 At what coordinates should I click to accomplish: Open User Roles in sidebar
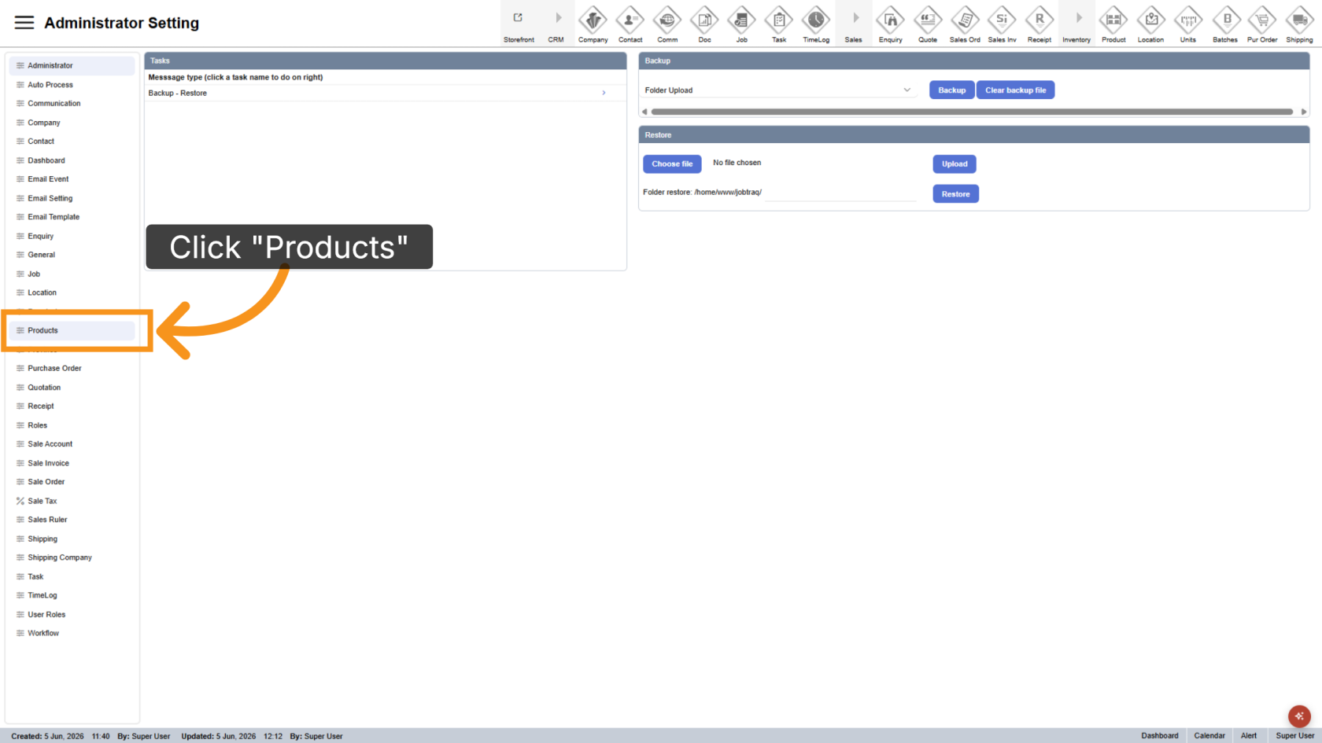pyautogui.click(x=72, y=614)
